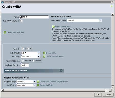Open the Create vHBA Template link
The height and width of the screenshot is (98, 115).
point(15,32)
